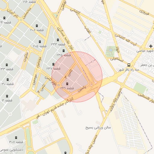The height and width of the screenshot is (154, 154).
Task: Select the grave marker for قطعه ۲۰۵
Action: (40, 42)
